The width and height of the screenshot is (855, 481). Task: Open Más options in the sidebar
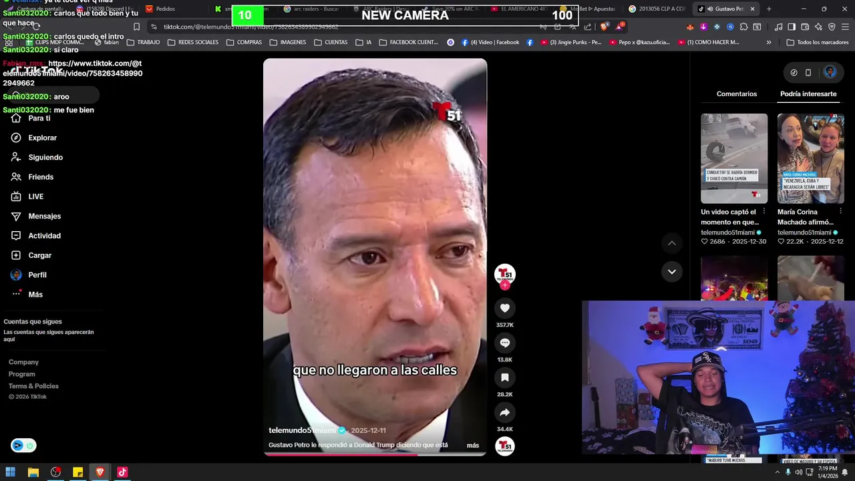tap(27, 295)
